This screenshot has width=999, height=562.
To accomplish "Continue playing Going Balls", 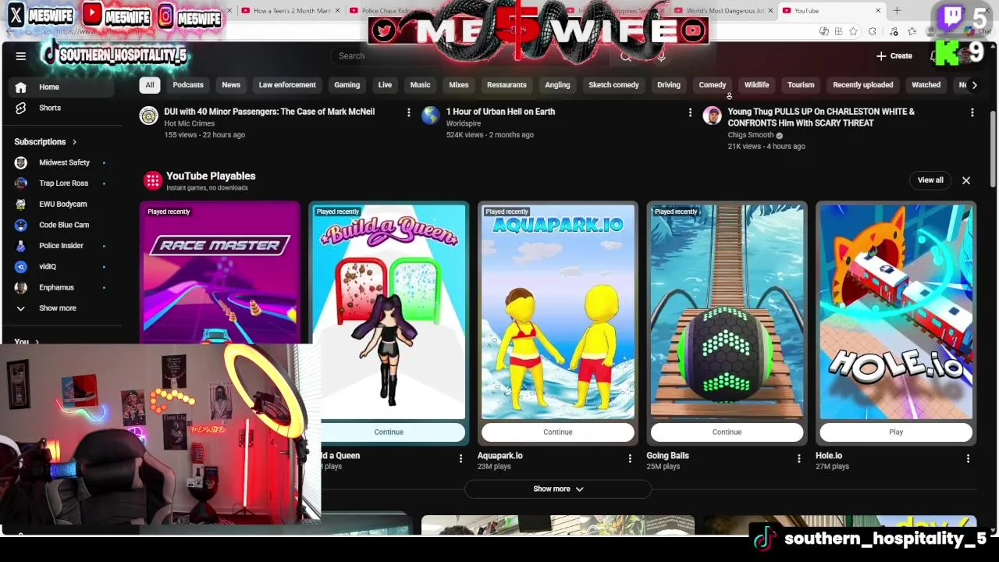I will click(727, 432).
